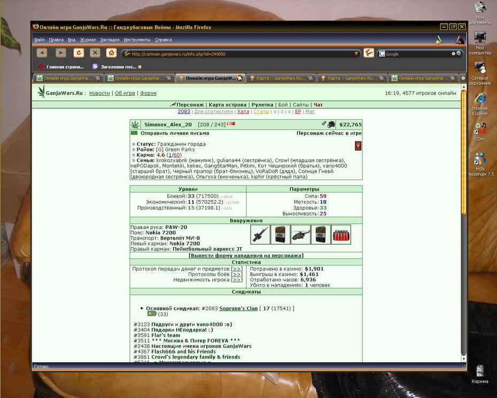Image resolution: width=497 pixels, height=398 pixels.
Task: Open the Вид menu
Action: (72, 40)
